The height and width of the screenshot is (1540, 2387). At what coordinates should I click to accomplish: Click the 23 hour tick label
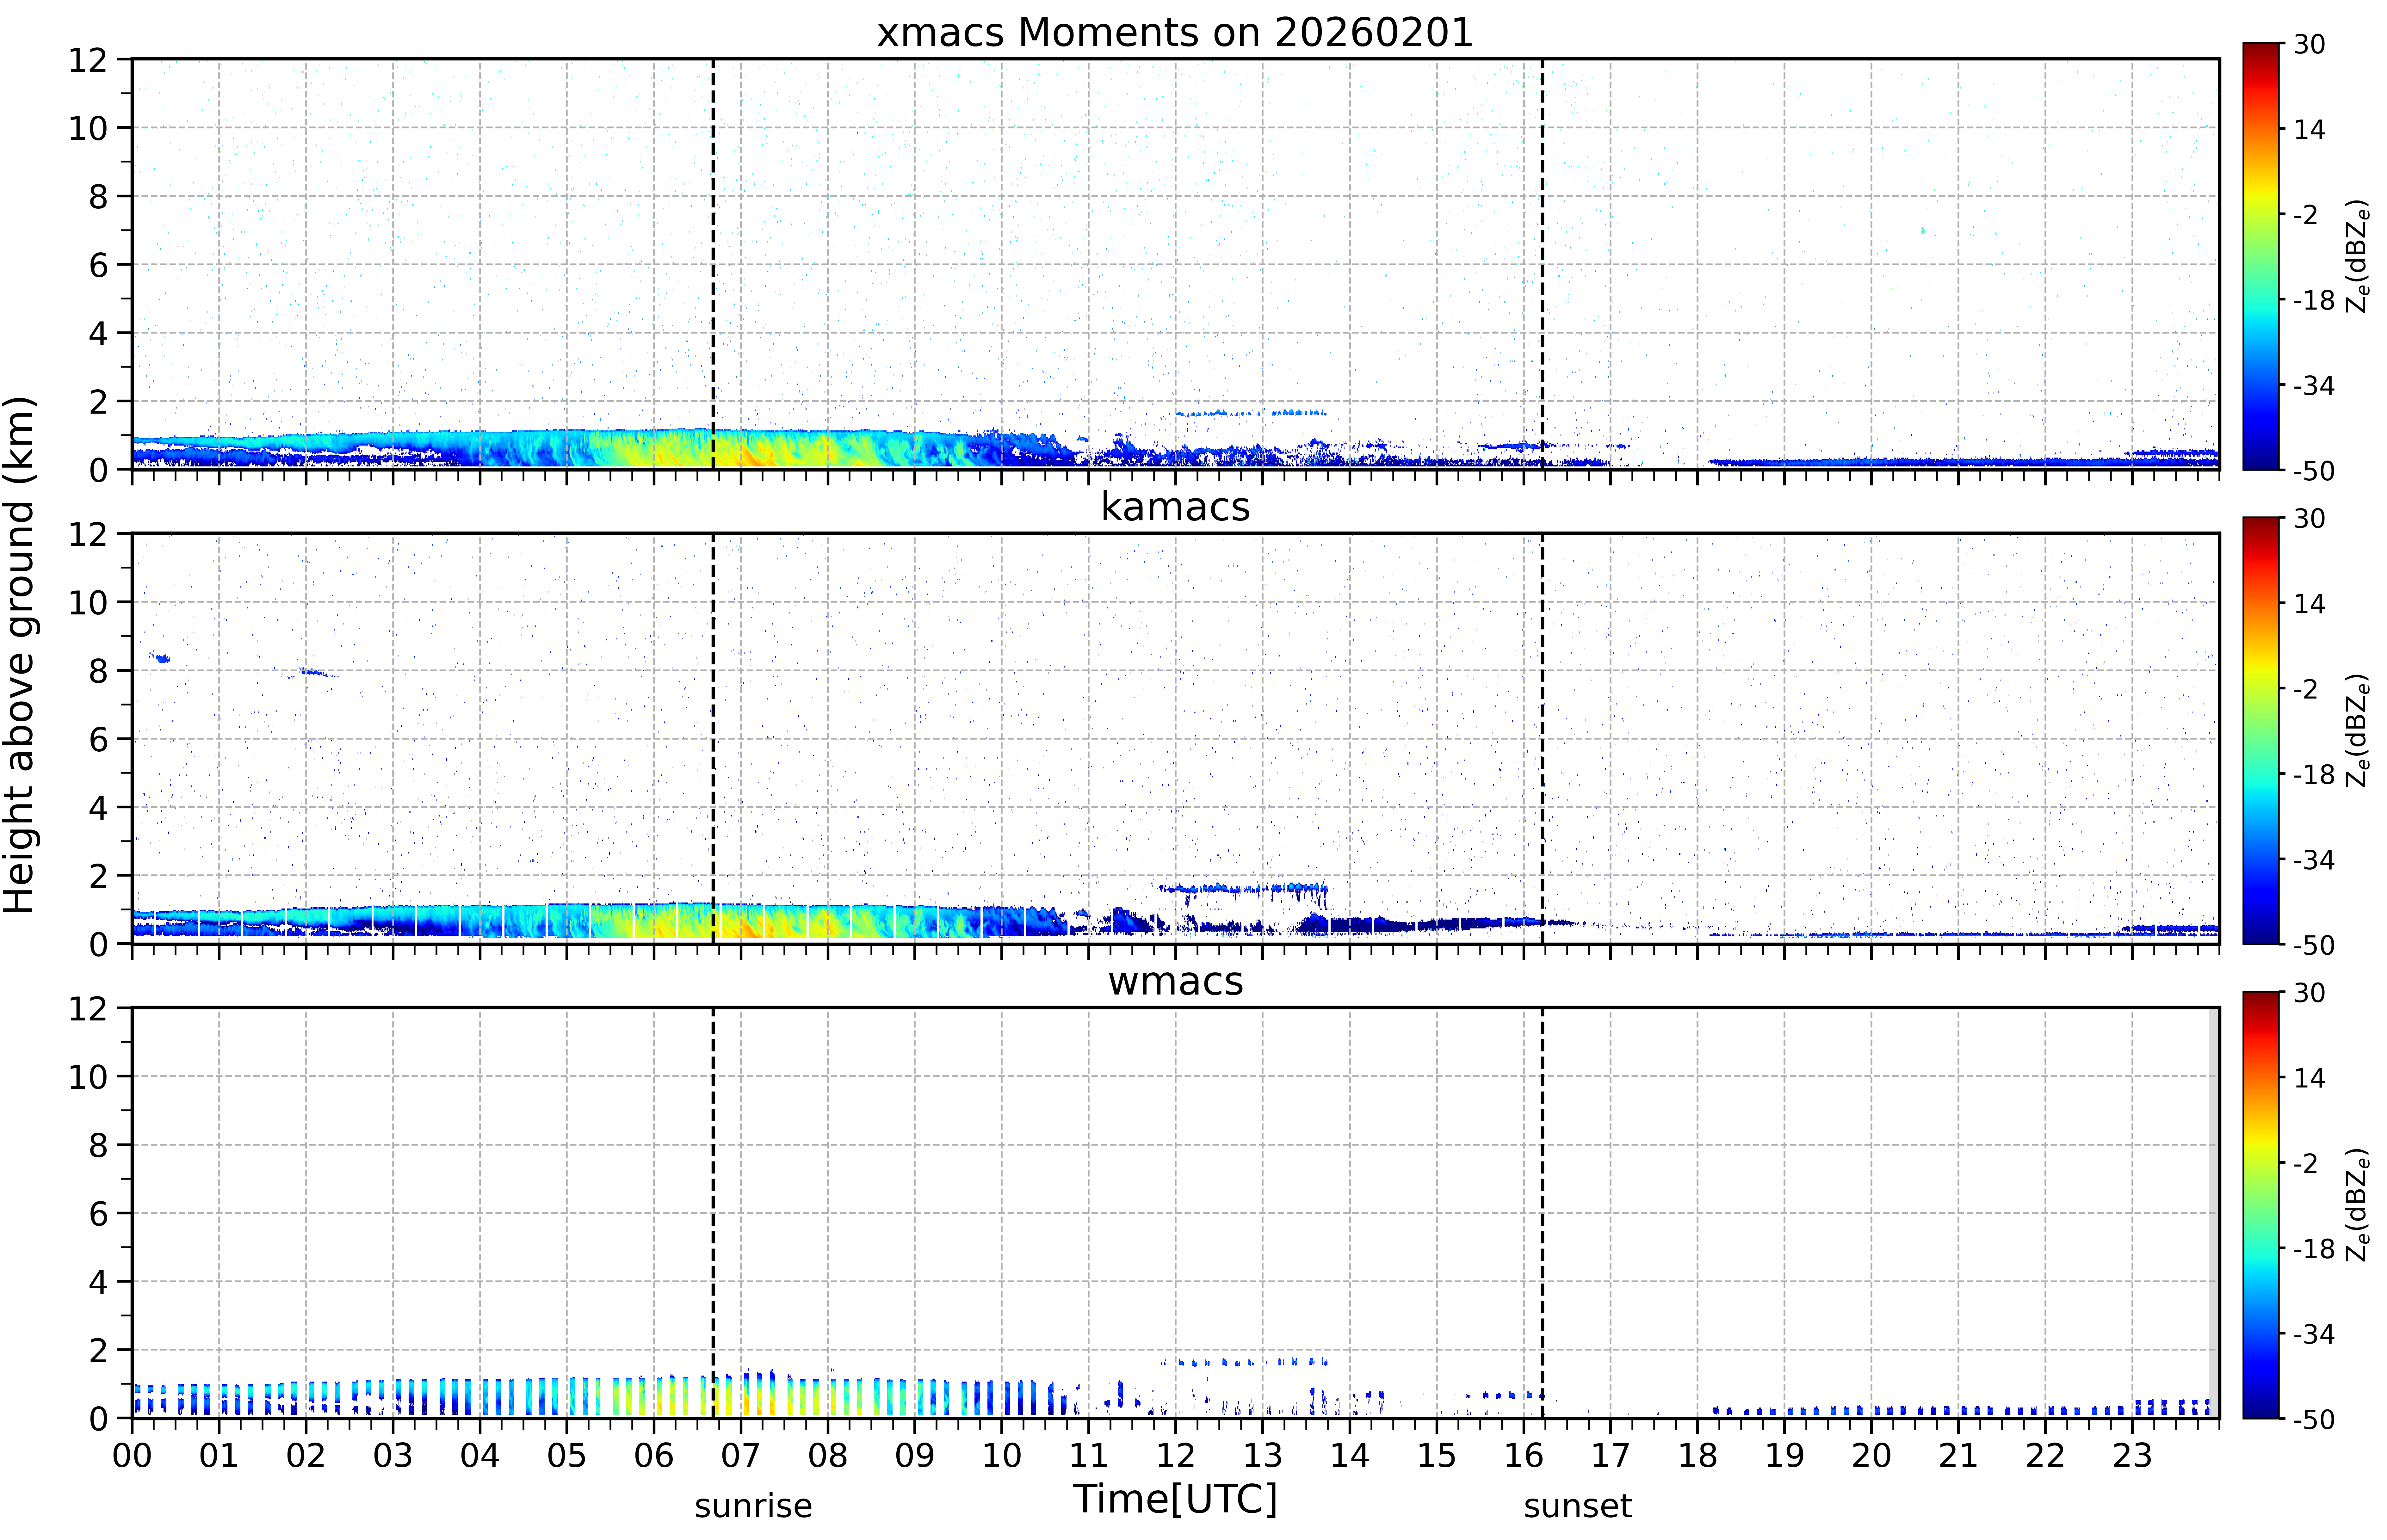(2132, 1455)
